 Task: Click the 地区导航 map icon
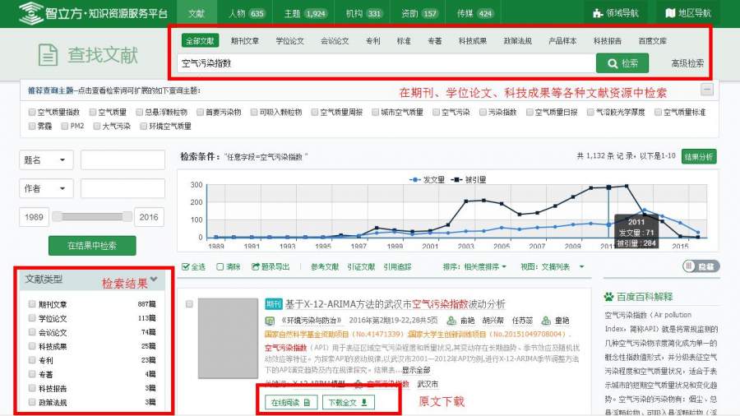tap(670, 13)
